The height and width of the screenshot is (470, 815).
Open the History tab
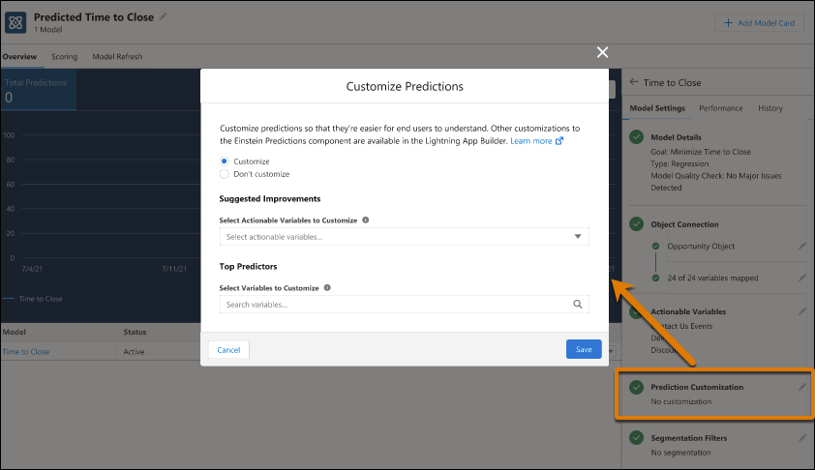pyautogui.click(x=770, y=108)
